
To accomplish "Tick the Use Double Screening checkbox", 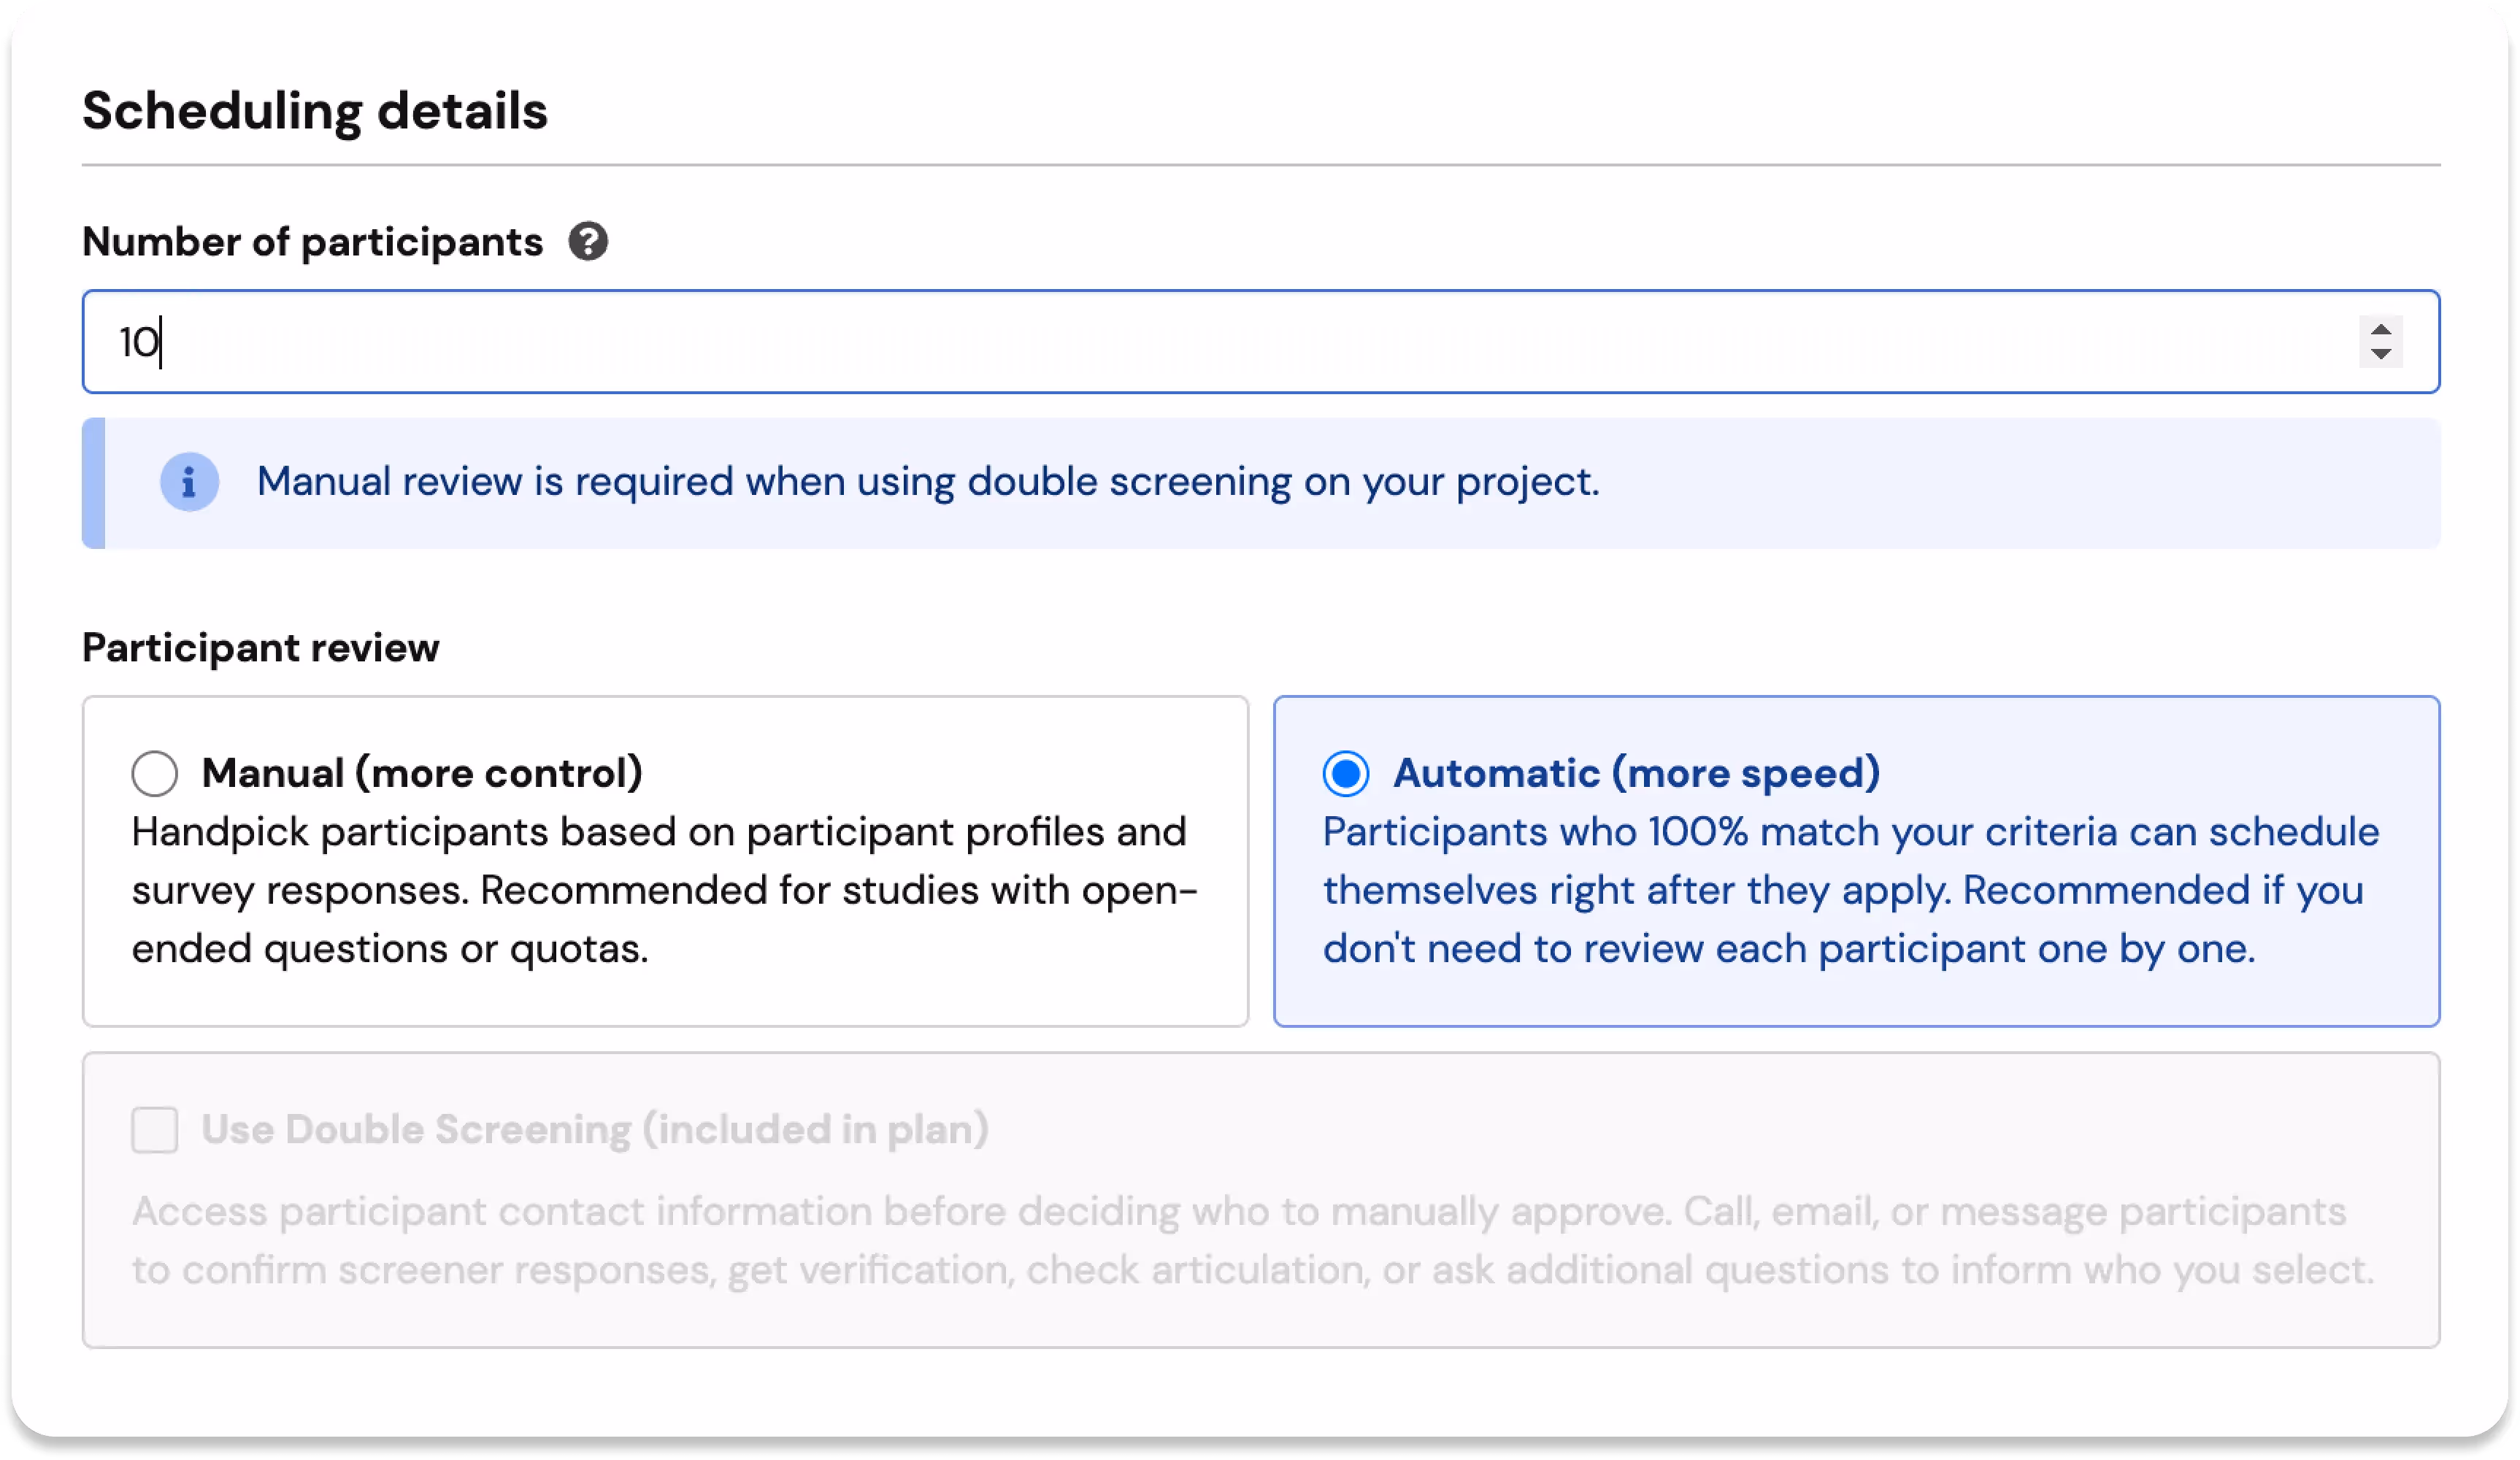I will [155, 1130].
